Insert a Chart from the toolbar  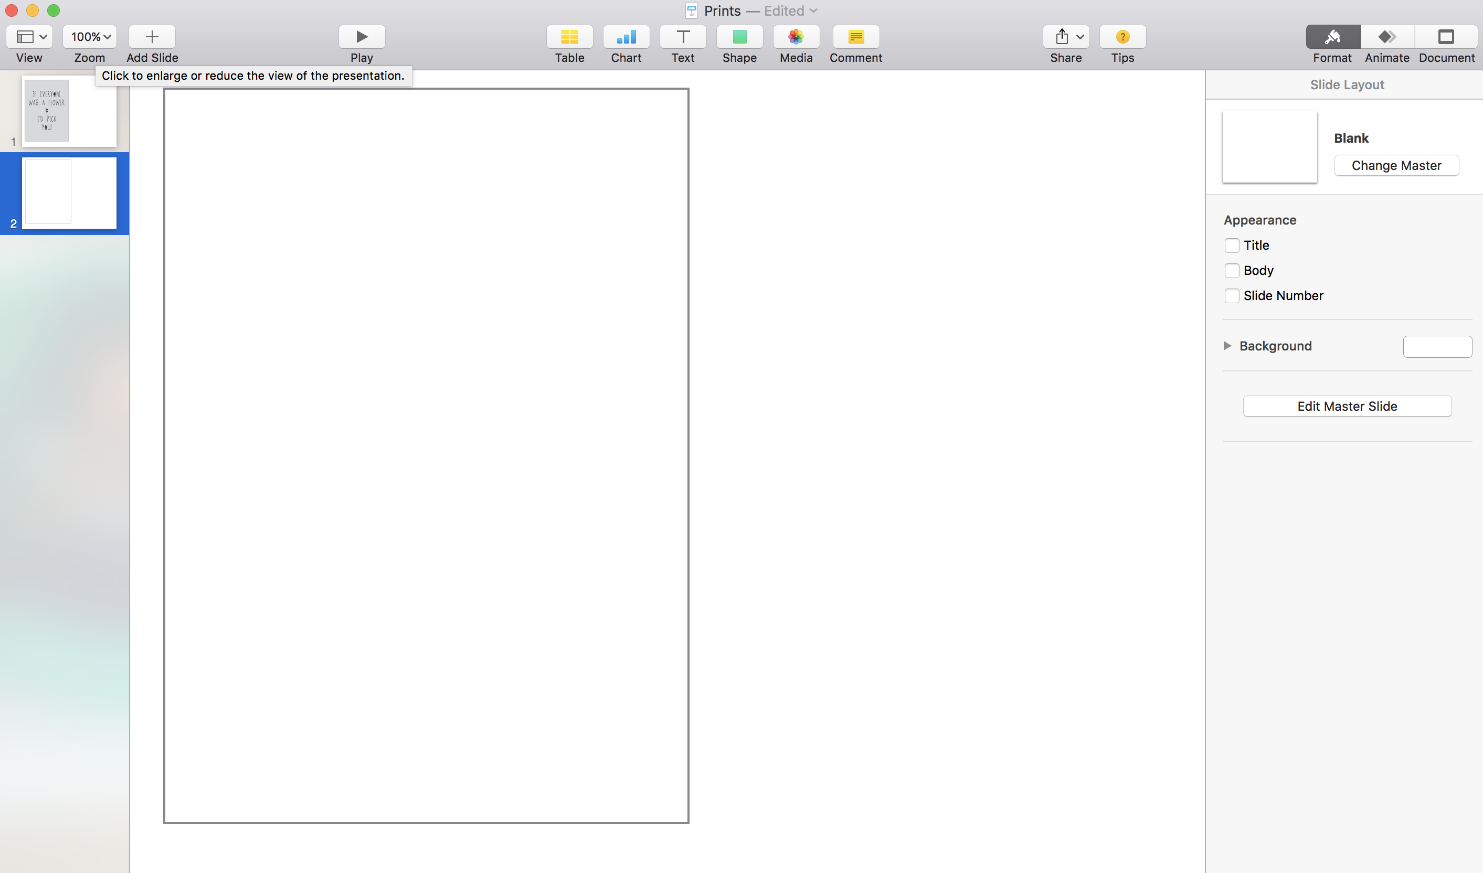[626, 37]
